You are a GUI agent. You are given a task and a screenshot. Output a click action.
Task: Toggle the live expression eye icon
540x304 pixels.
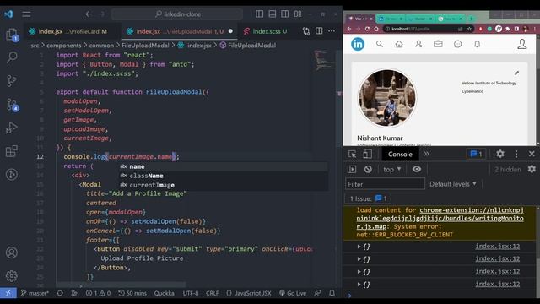pos(417,169)
